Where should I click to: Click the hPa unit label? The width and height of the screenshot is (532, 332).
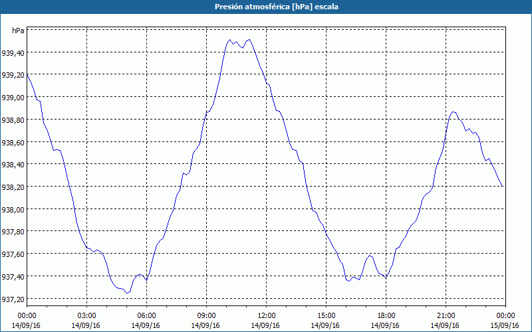[x=18, y=31]
